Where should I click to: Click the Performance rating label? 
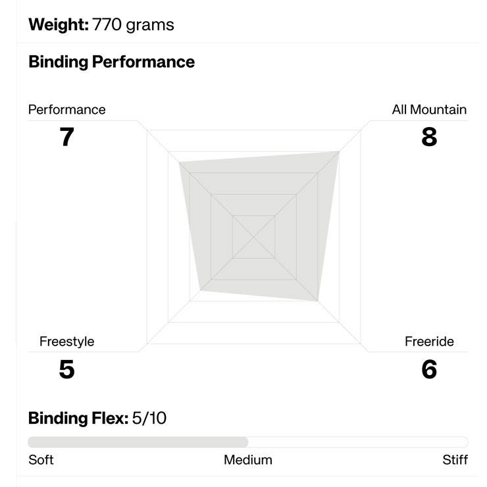66,110
